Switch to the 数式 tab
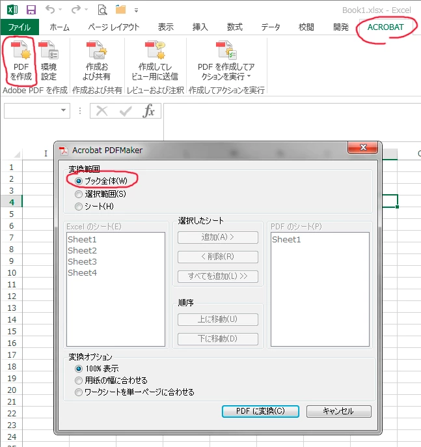Viewport: 421px width, 447px height. (234, 27)
